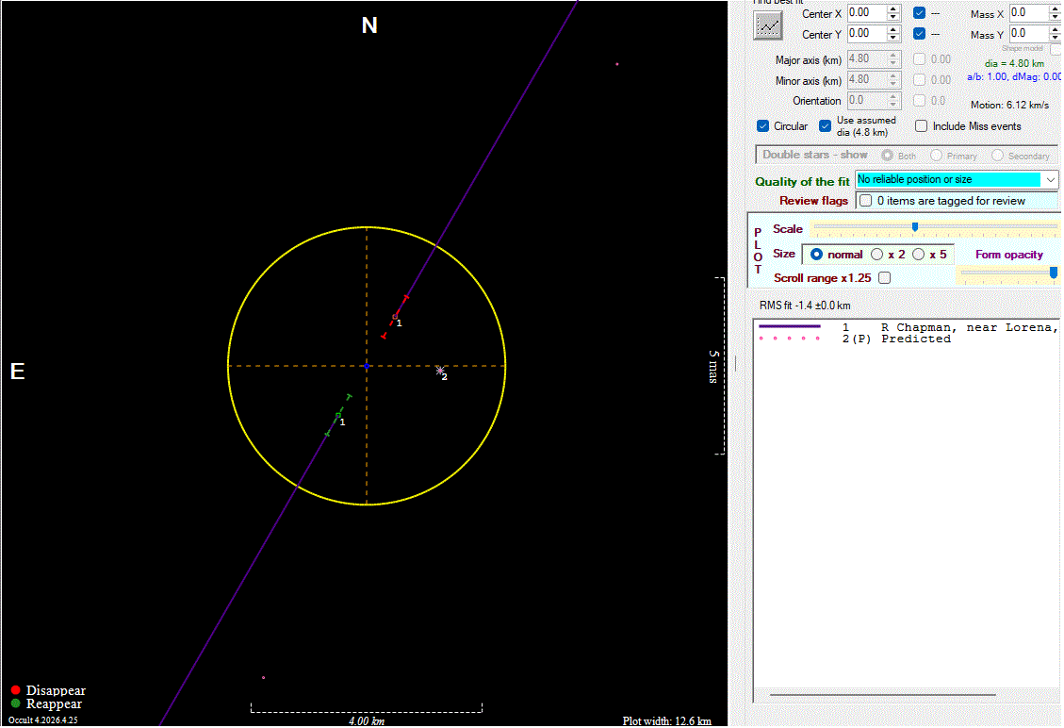
Task: Click the Center Y value field
Action: point(867,33)
